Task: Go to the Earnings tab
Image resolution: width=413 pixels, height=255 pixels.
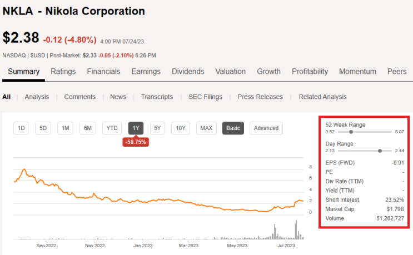Action: 146,72
